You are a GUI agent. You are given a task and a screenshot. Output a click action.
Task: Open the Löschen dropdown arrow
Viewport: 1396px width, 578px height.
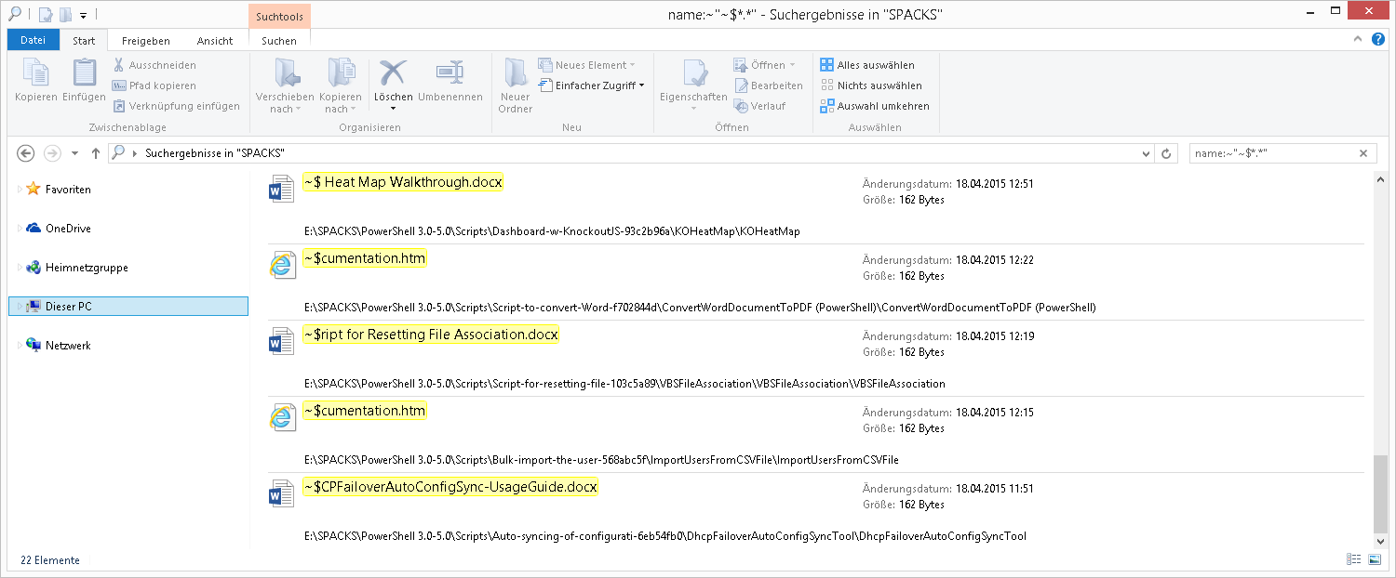tap(393, 109)
